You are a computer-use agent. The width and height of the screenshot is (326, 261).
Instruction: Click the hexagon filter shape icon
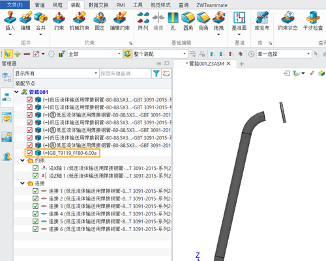(x=52, y=54)
